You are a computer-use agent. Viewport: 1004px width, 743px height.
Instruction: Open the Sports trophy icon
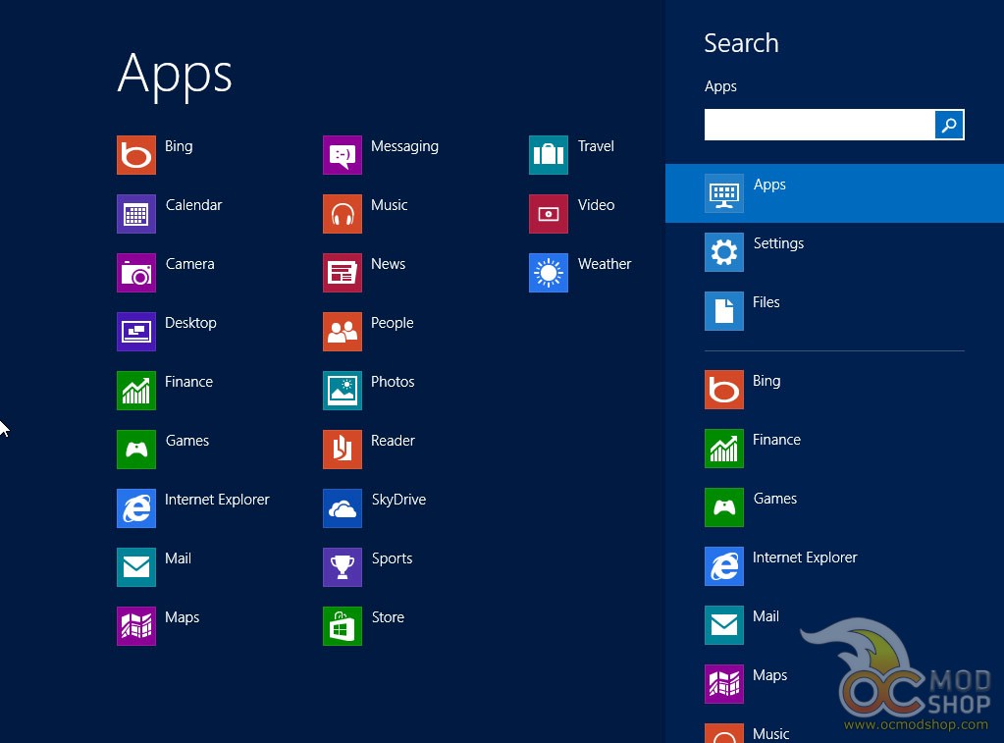[342, 567]
